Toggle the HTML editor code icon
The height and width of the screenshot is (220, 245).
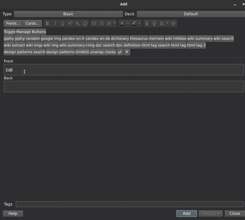click(x=173, y=23)
